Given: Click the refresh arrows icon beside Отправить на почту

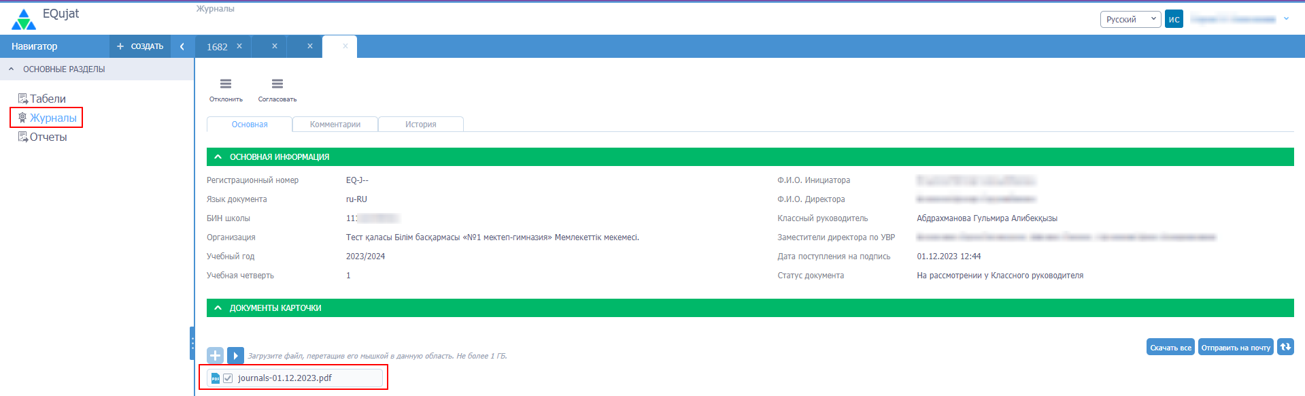Looking at the screenshot, I should [x=1285, y=347].
